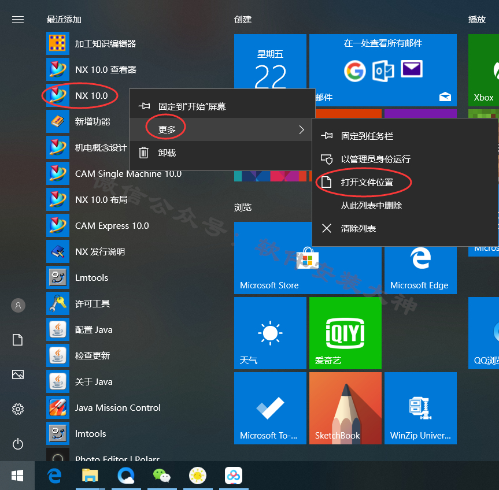Open Microsoft Edge from the taskbar
The width and height of the screenshot is (499, 490).
click(54, 476)
